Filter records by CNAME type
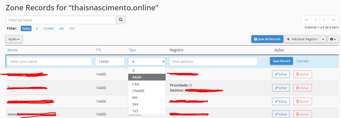 48,28
